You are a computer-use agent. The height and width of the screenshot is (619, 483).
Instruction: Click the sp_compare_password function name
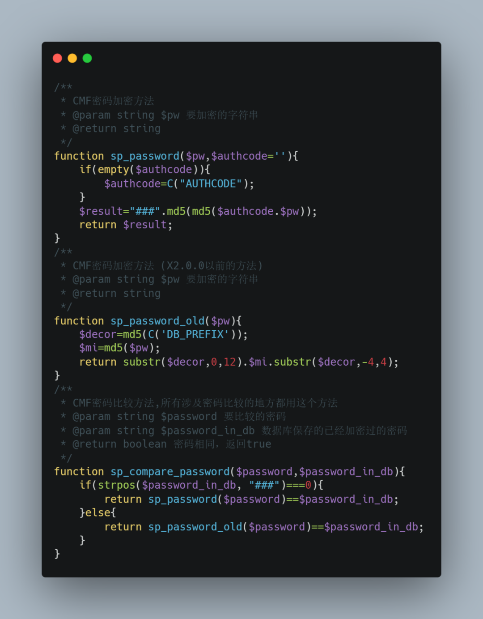170,472
